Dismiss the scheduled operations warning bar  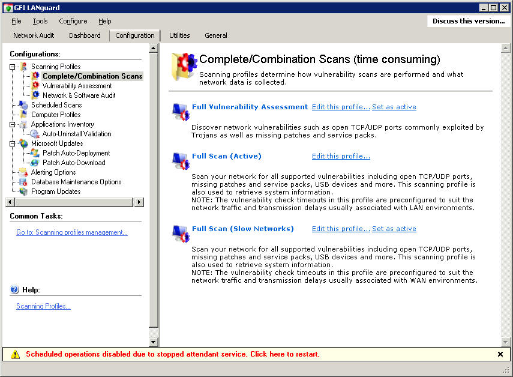point(500,354)
